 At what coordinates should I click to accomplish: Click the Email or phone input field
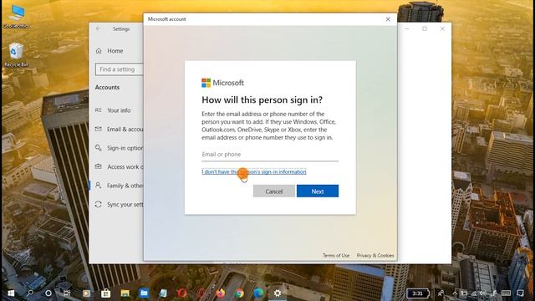[270, 155]
